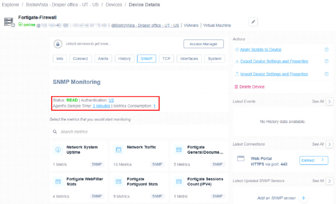Select the Network System Uptime metric card
Viewport: 336px width, 204px height.
point(79,156)
